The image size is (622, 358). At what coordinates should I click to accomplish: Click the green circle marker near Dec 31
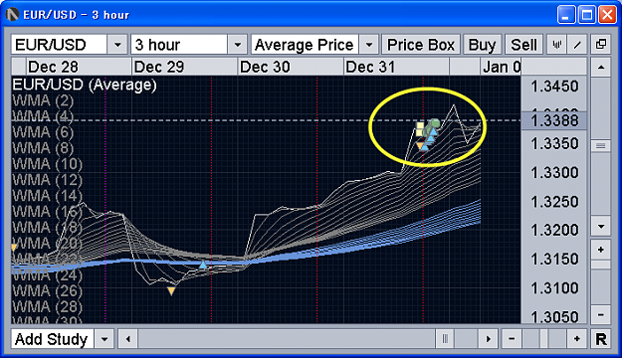click(x=435, y=123)
